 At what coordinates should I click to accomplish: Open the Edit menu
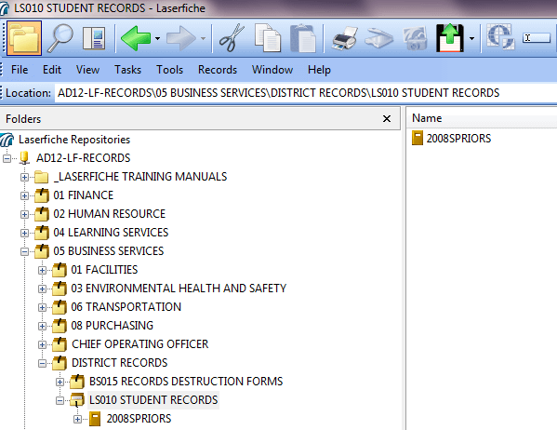[52, 70]
